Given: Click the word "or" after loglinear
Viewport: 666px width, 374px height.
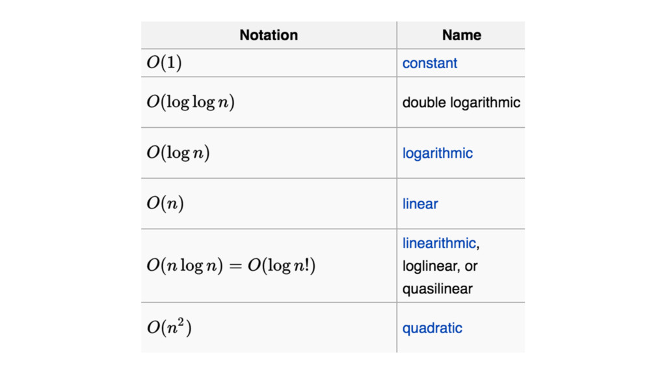Looking at the screenshot, I should (472, 266).
